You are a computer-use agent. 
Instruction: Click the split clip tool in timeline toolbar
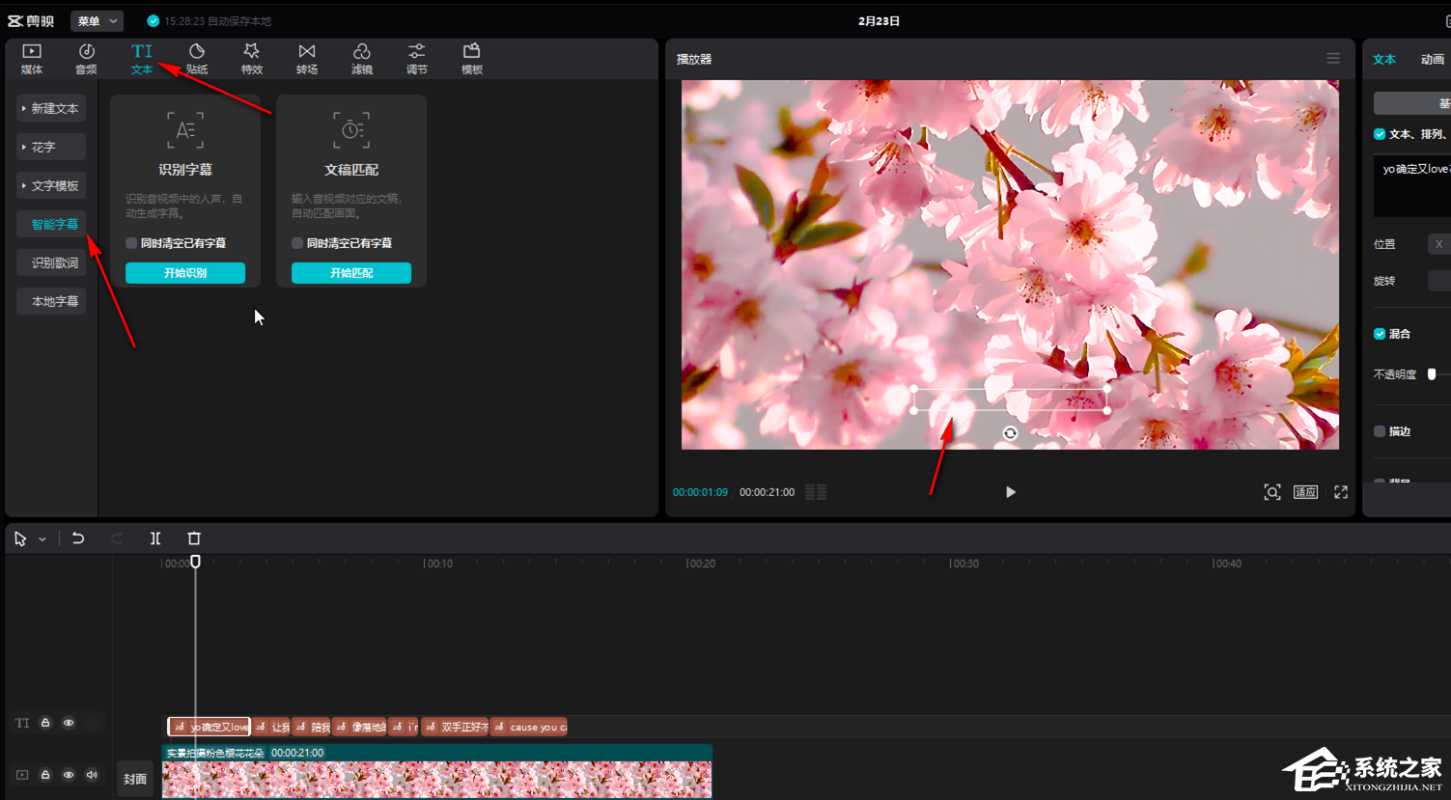click(x=155, y=538)
